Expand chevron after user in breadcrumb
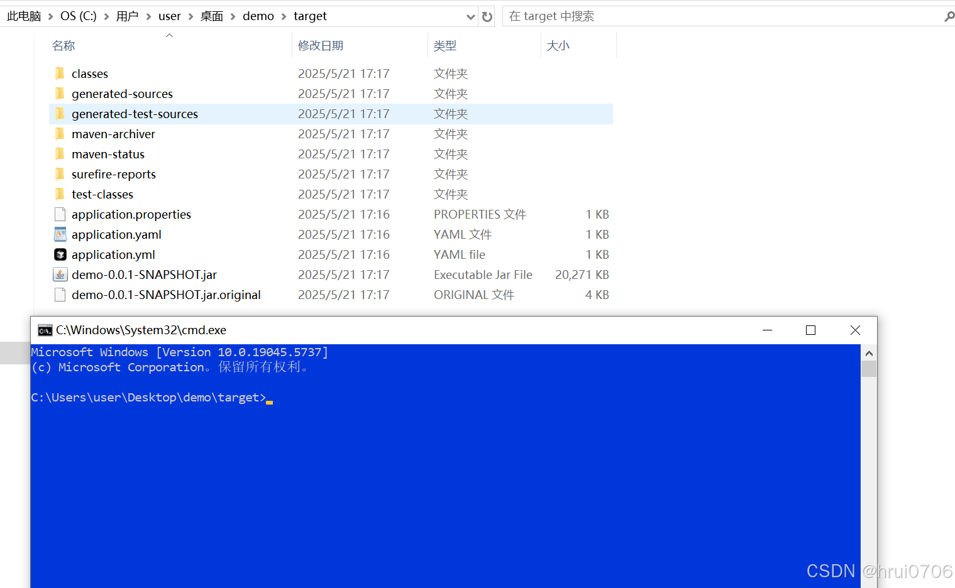This screenshot has width=955, height=588. point(190,16)
